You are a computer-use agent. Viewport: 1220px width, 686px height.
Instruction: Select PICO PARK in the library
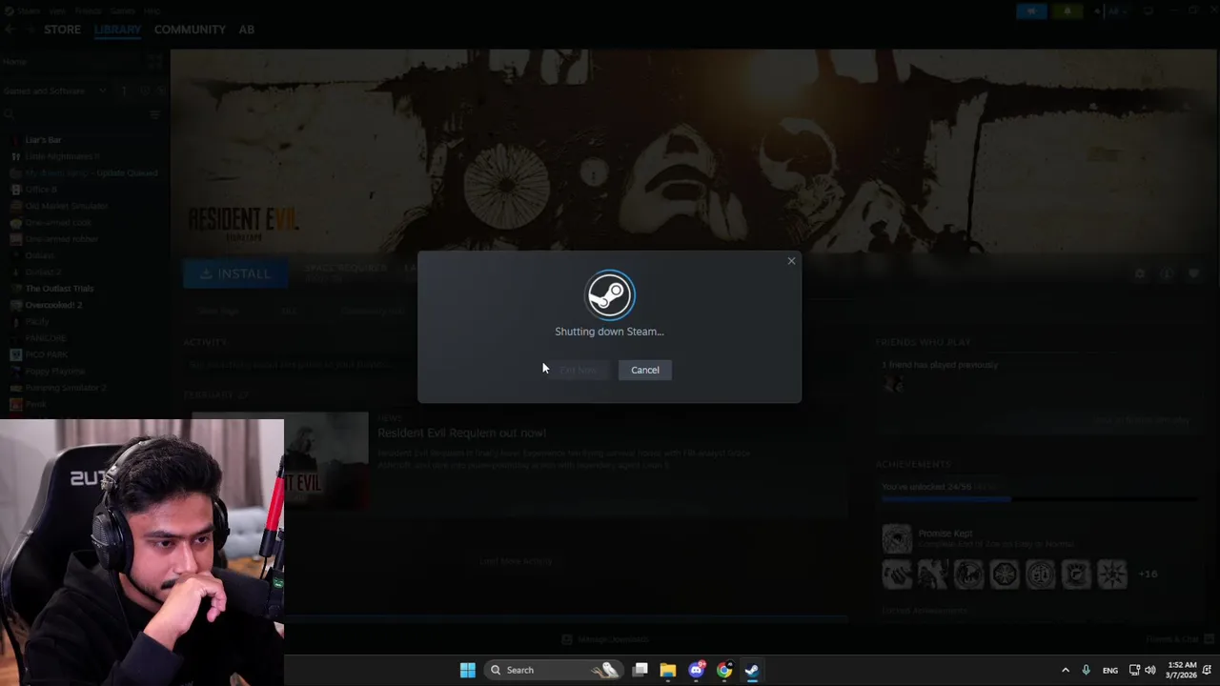coord(46,354)
